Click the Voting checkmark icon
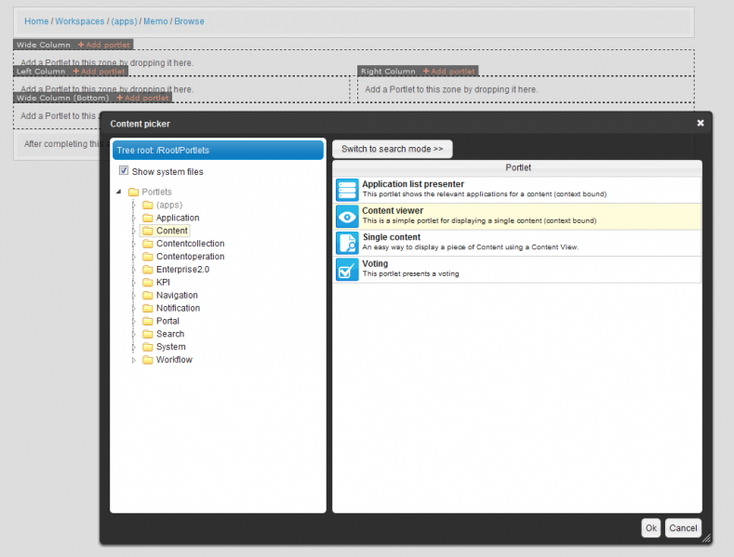 click(x=347, y=270)
